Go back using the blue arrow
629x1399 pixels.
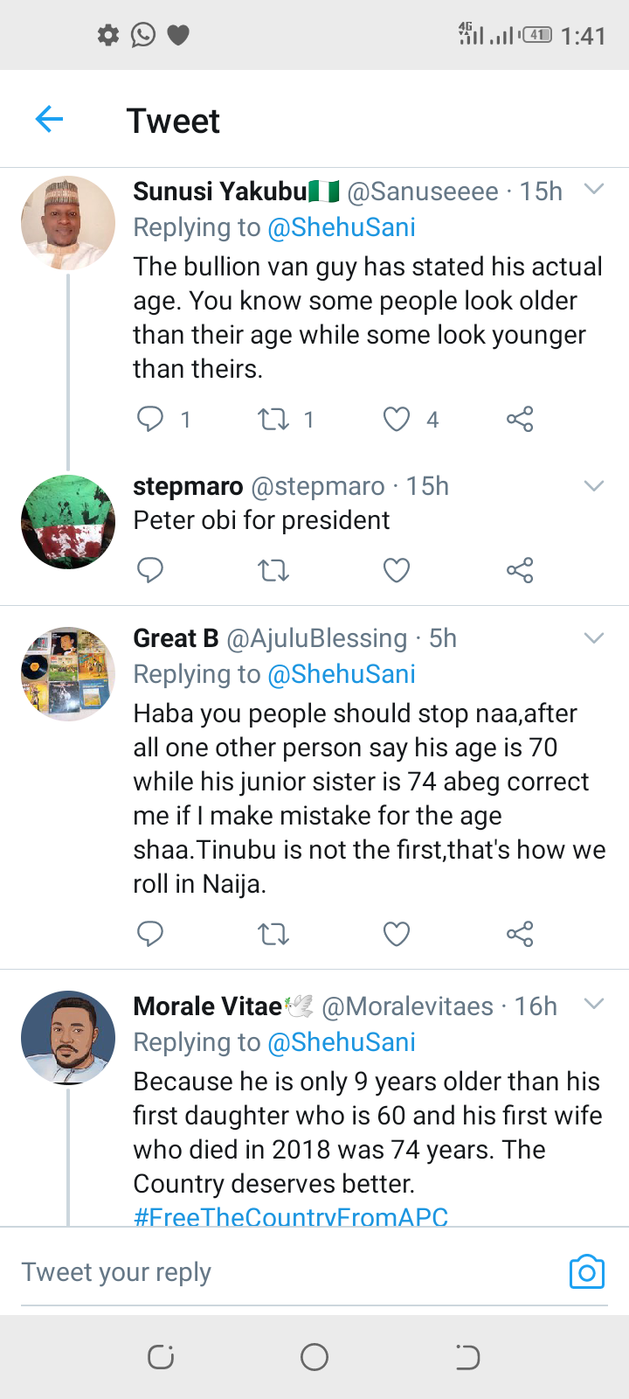click(50, 119)
